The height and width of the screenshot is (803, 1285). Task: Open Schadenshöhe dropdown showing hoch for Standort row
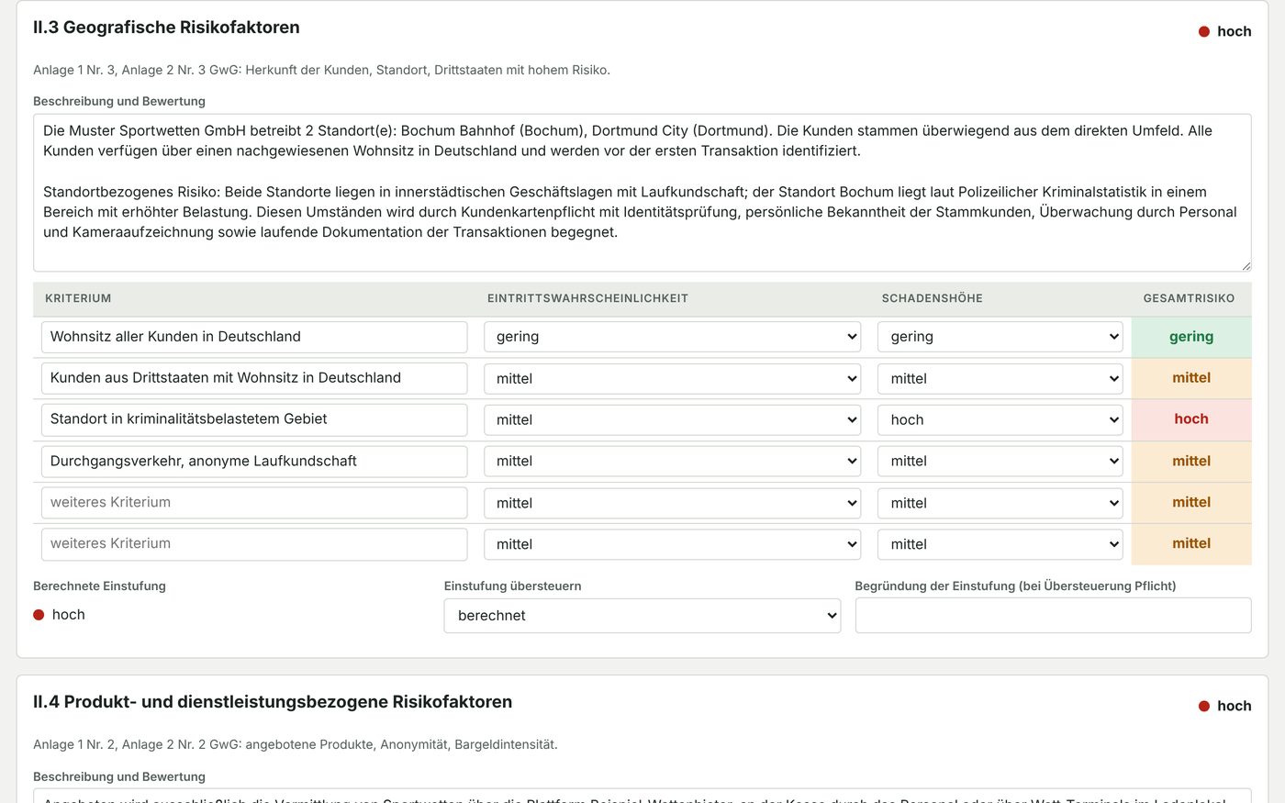pos(1000,419)
